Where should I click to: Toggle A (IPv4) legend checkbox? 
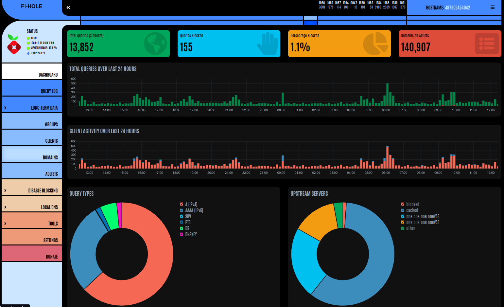(182, 204)
